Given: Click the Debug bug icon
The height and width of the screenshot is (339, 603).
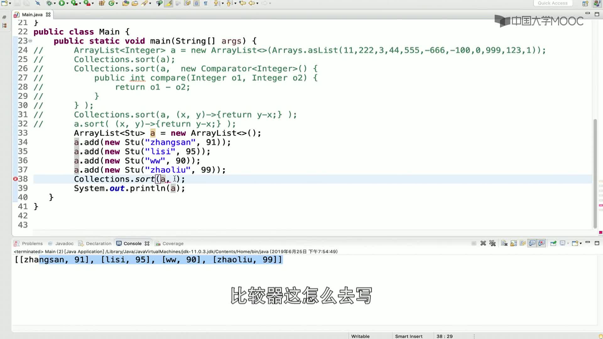Looking at the screenshot, I should coord(49,3).
